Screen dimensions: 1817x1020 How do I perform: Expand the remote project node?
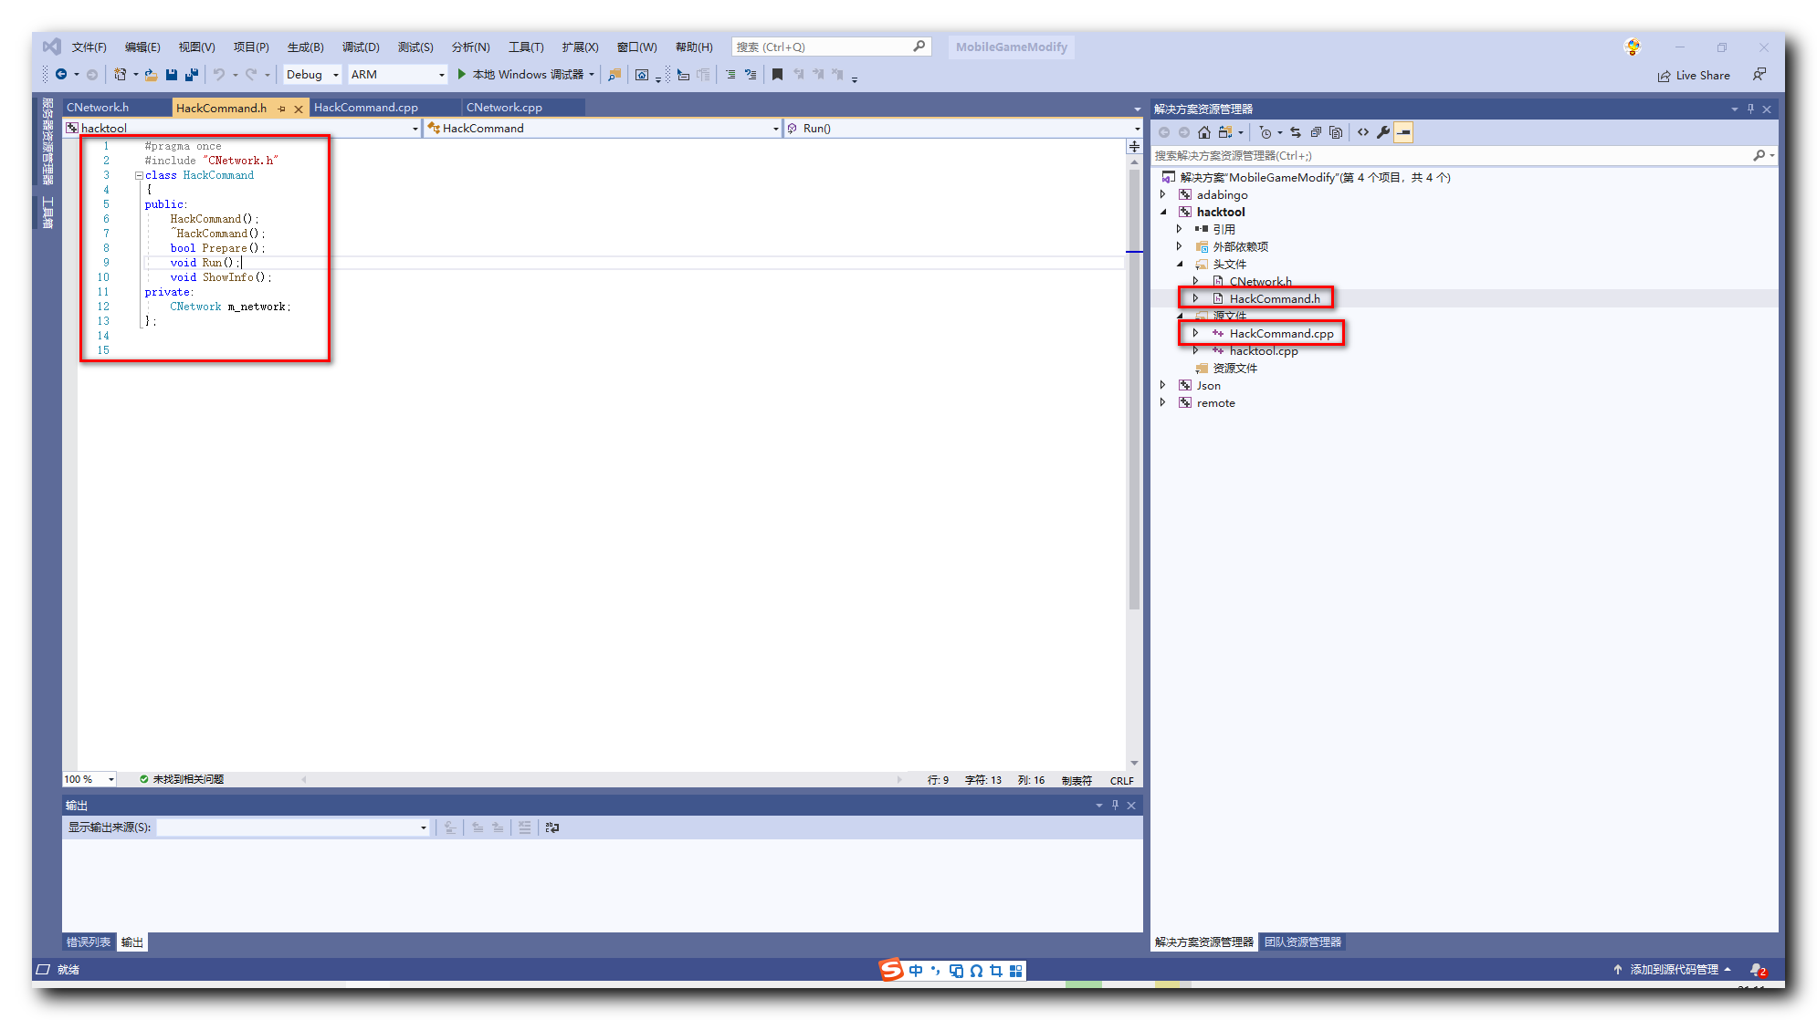click(1163, 402)
